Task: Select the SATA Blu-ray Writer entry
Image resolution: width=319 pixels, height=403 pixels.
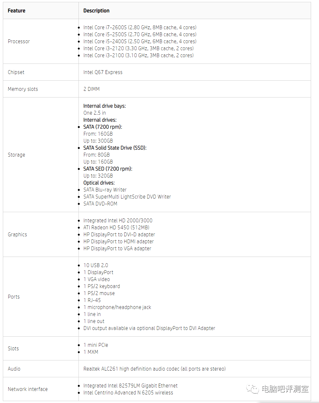Action: tap(105, 190)
